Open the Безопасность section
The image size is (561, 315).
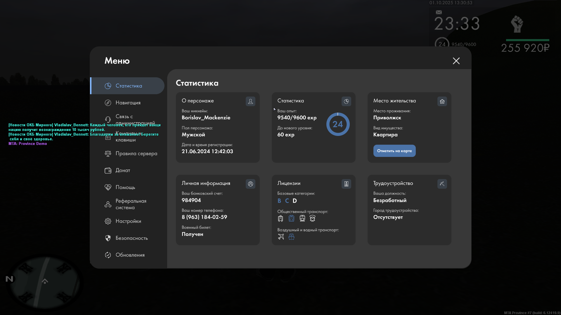131,238
